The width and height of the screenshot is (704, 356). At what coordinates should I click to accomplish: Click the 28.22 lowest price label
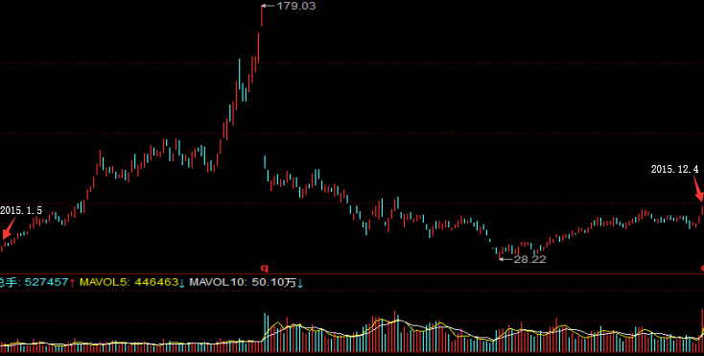[x=529, y=259]
